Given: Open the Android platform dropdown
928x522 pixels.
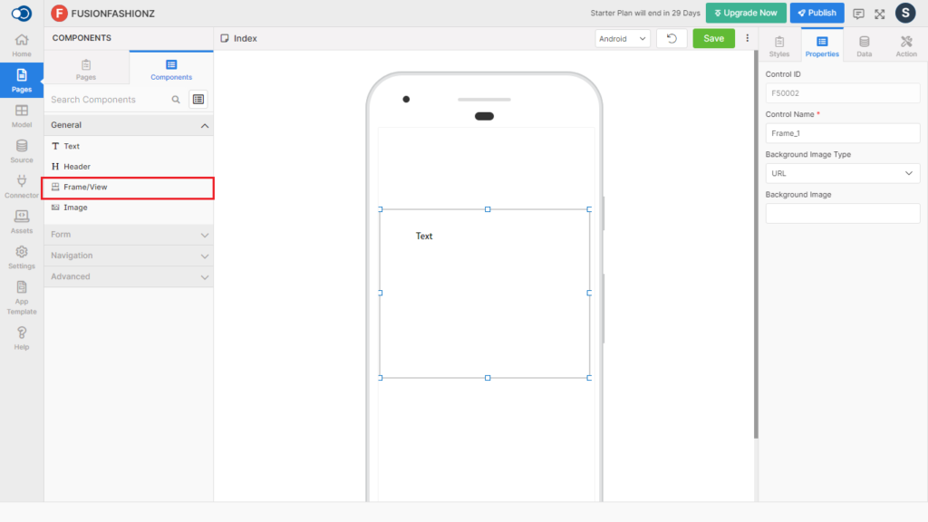Looking at the screenshot, I should 623,38.
